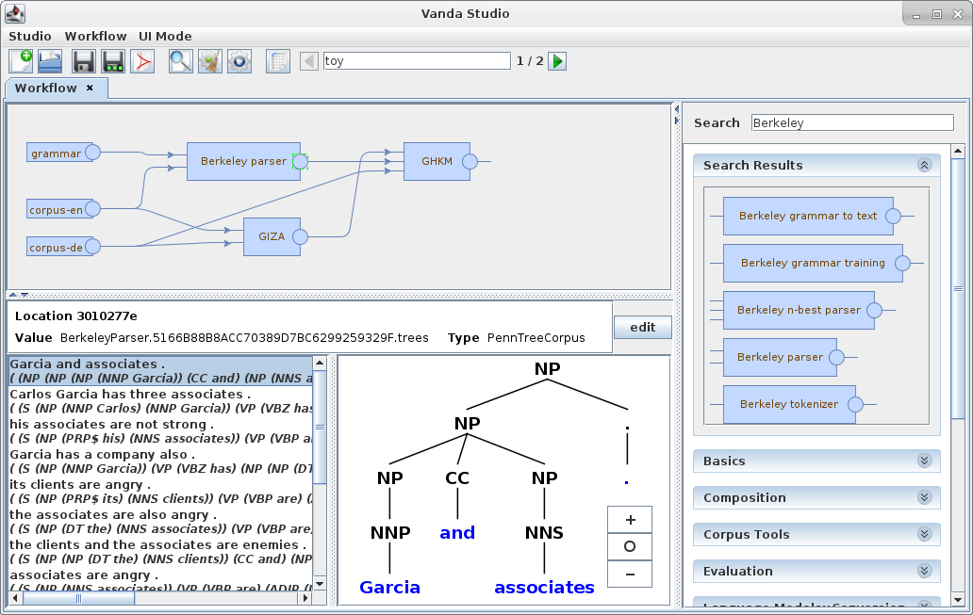
Task: Save the workflow with the floppy disk icon
Action: (84, 61)
